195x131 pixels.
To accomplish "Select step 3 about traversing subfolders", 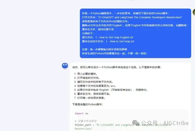I will pyautogui.click(x=93, y=82).
